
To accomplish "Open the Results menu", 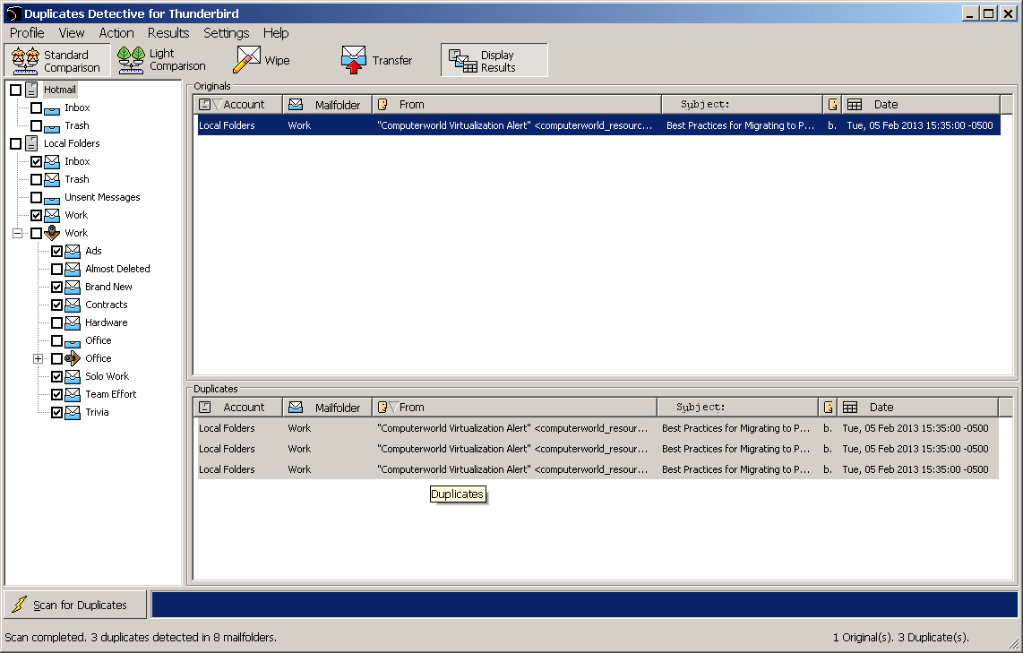I will 168,33.
